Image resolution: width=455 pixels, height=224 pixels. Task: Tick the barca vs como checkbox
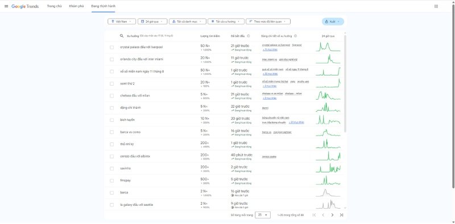click(111, 132)
